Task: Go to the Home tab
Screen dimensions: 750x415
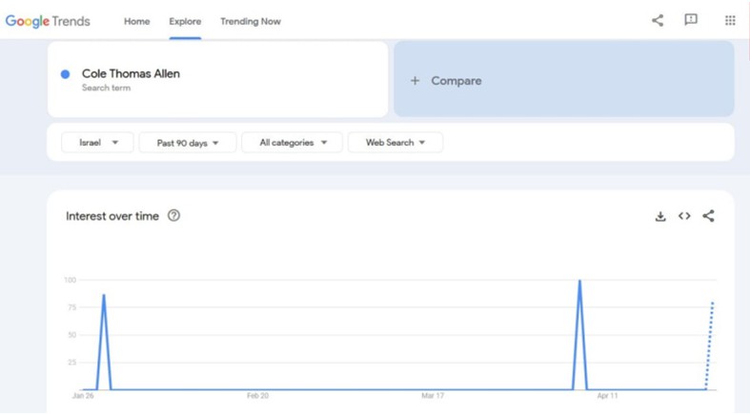Action: click(136, 21)
